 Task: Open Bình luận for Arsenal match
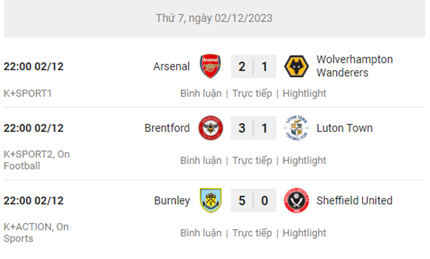(201, 93)
